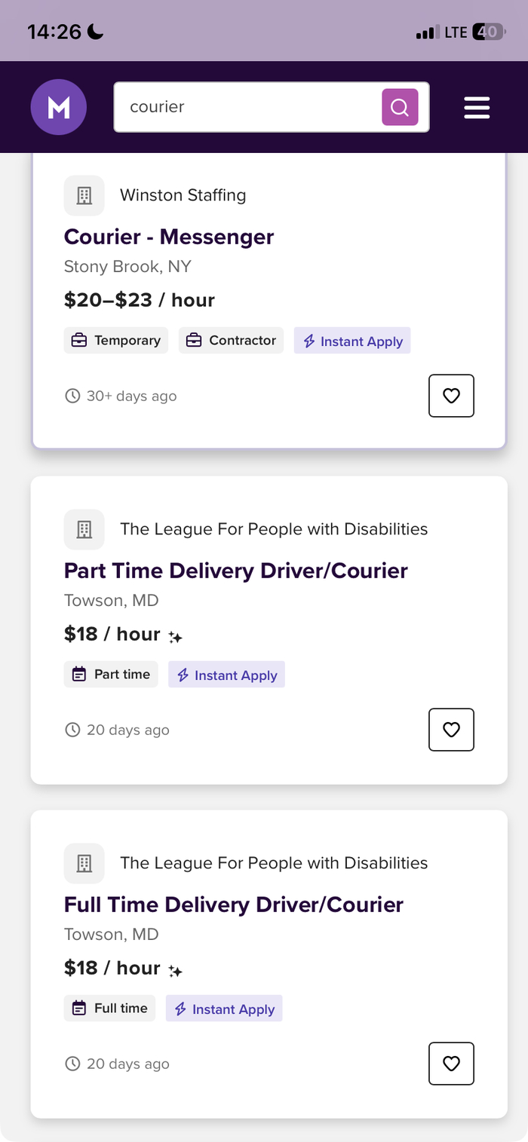Open Part Time Delivery Driver/Courier listing
The width and height of the screenshot is (528, 1142).
[236, 571]
